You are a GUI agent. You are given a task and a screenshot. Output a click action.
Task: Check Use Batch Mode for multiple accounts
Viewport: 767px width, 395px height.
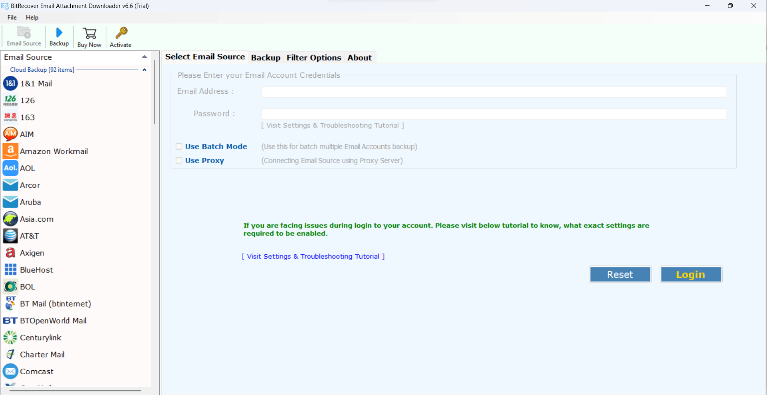[179, 146]
